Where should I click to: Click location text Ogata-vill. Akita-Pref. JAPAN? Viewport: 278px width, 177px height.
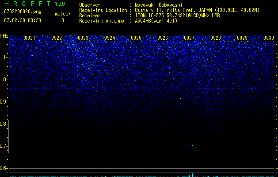click(174, 10)
